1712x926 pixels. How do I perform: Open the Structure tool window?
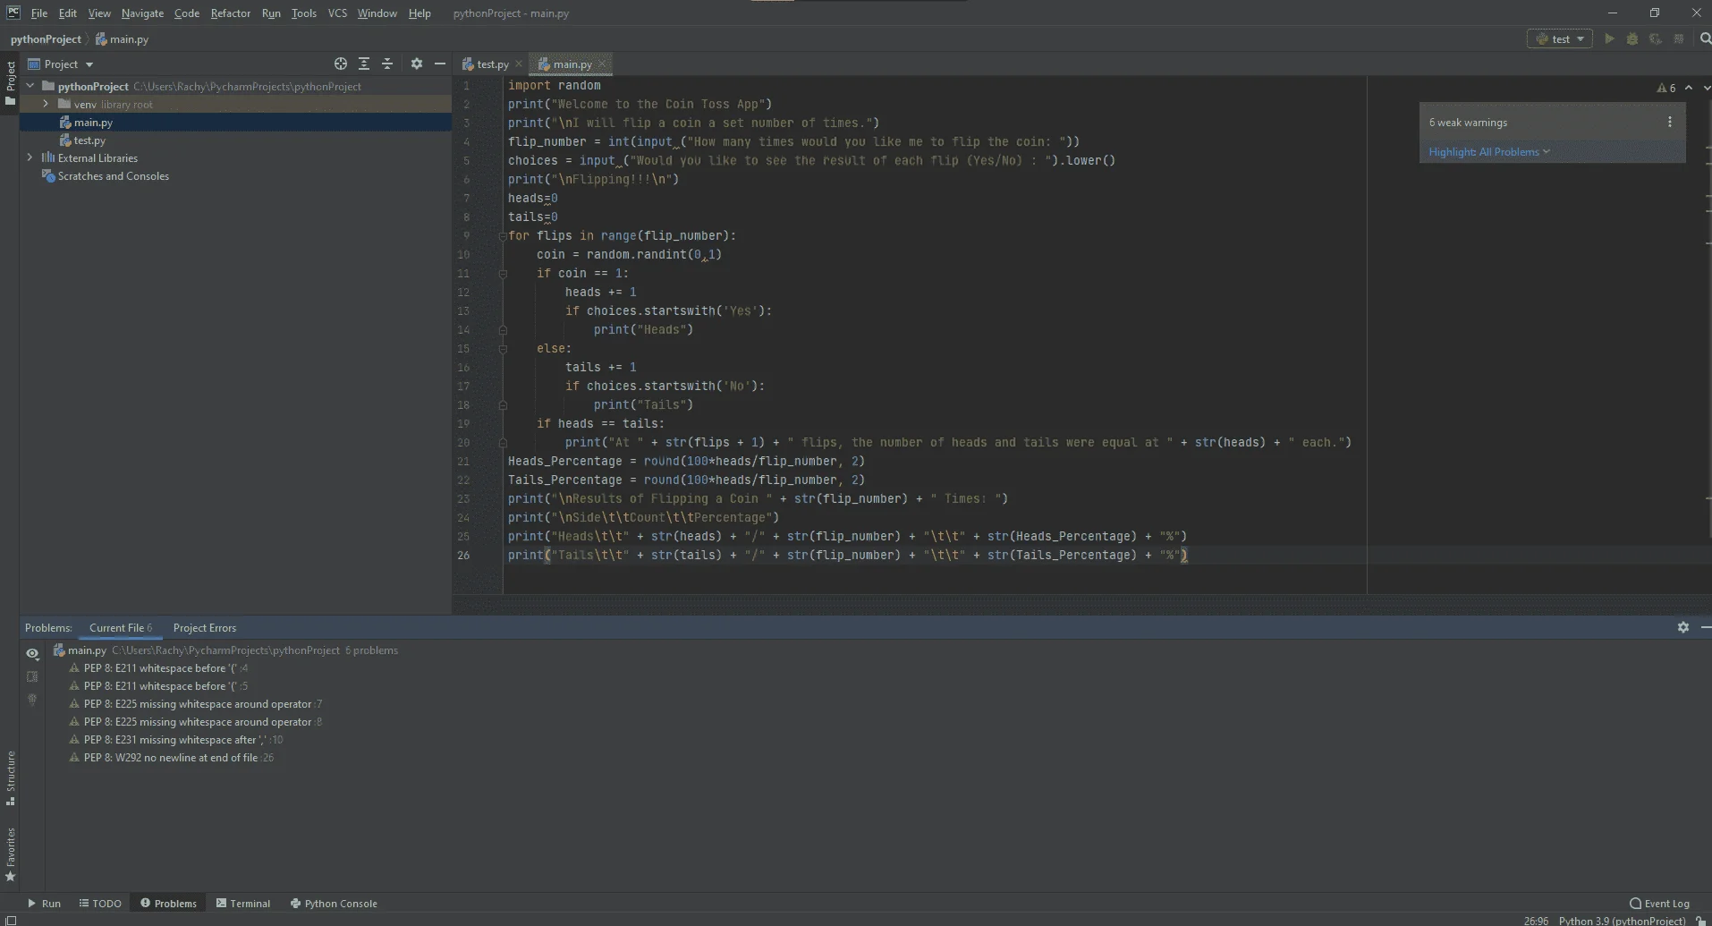click(x=11, y=777)
